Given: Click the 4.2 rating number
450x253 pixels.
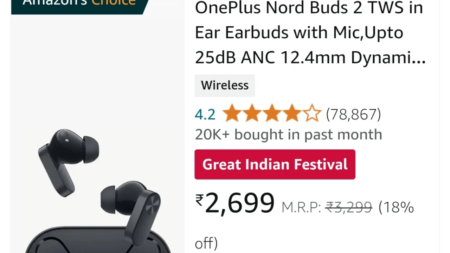Looking at the screenshot, I should coord(205,115).
